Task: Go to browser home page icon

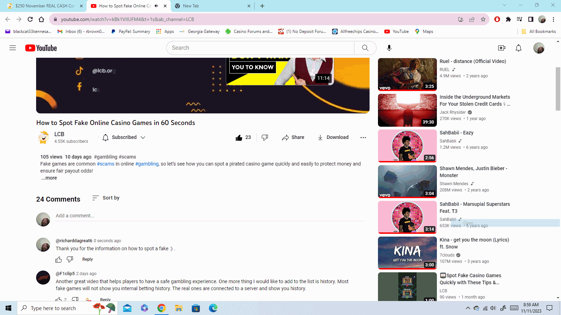Action: click(41, 19)
